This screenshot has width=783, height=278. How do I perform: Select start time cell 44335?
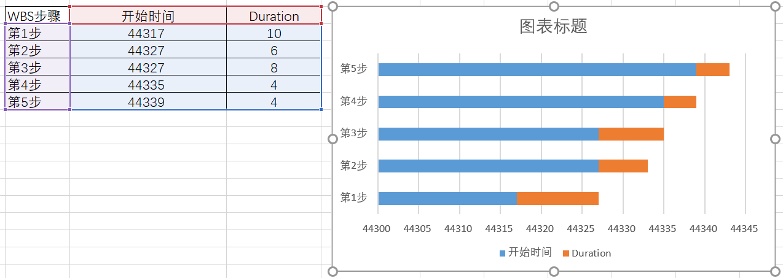pyautogui.click(x=148, y=85)
